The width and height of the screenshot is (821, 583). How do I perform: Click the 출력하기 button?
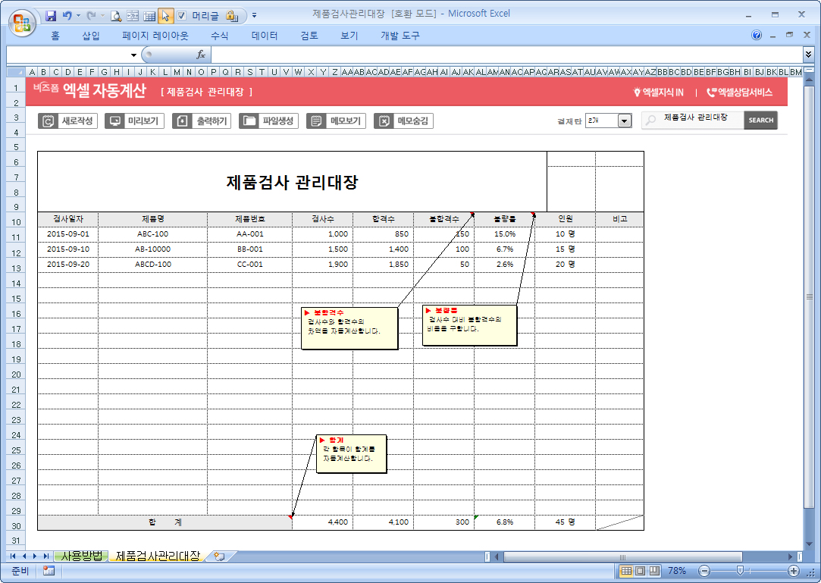click(x=202, y=121)
